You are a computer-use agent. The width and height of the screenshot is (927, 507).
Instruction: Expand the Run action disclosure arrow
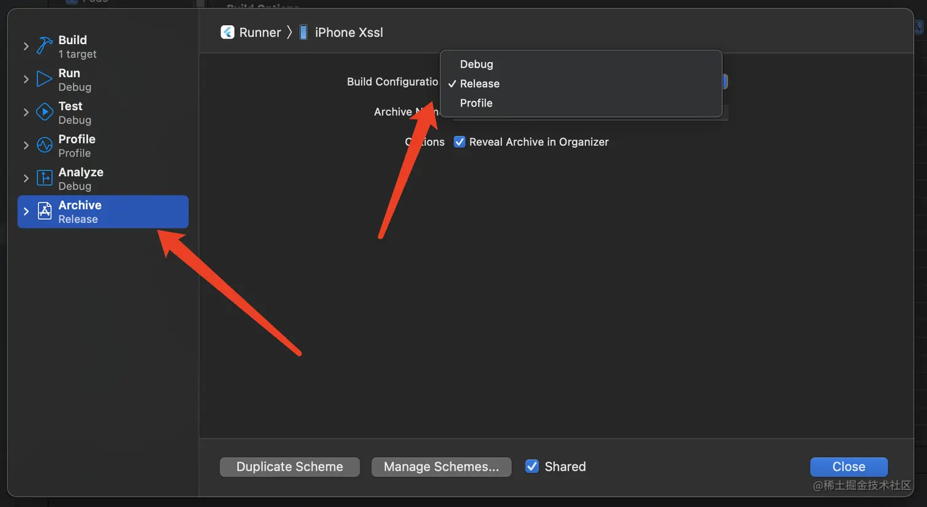coord(26,80)
